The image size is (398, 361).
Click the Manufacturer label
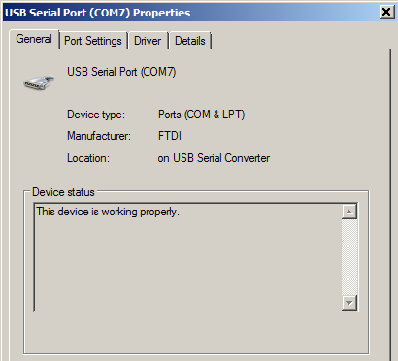pos(99,136)
